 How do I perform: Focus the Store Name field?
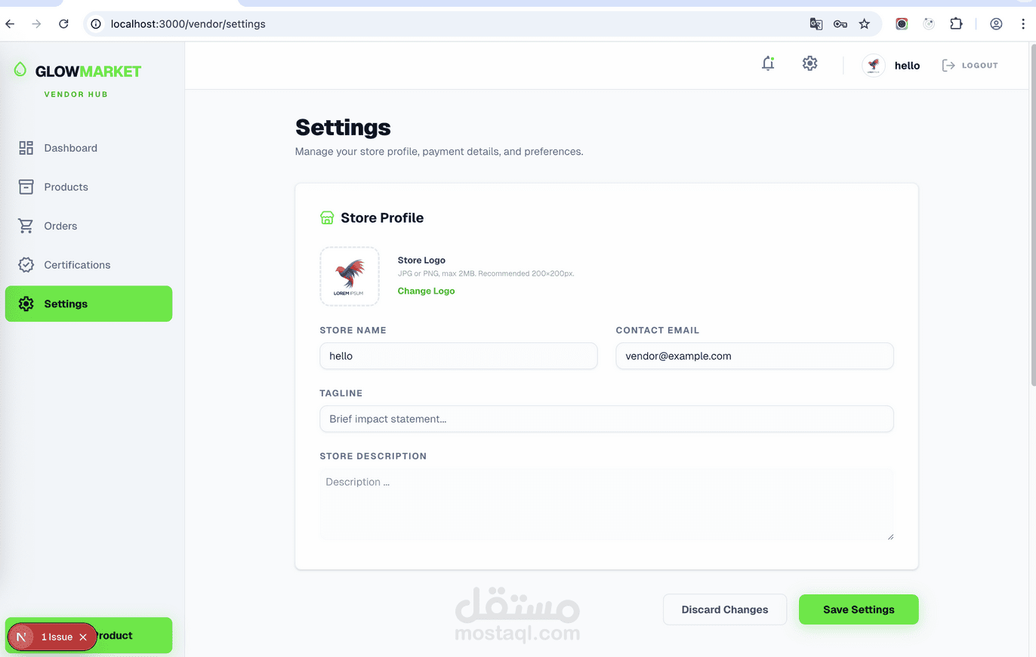pyautogui.click(x=458, y=356)
